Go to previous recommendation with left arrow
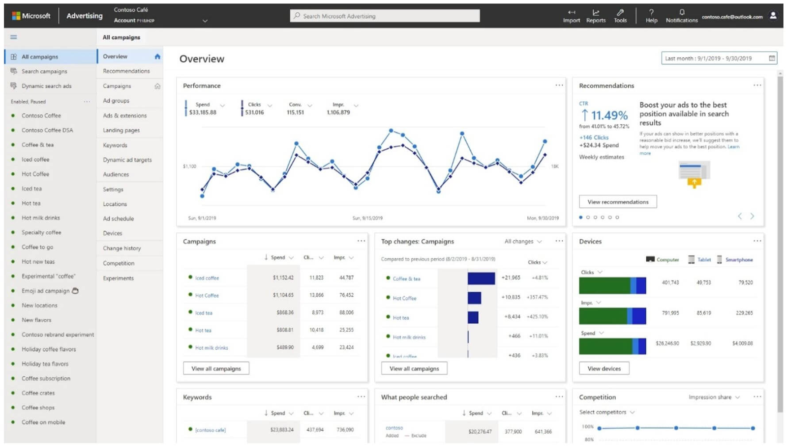Screen dimensions: 787x446 (x=740, y=216)
